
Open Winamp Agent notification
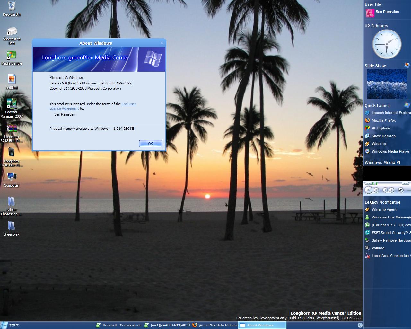(x=381, y=209)
